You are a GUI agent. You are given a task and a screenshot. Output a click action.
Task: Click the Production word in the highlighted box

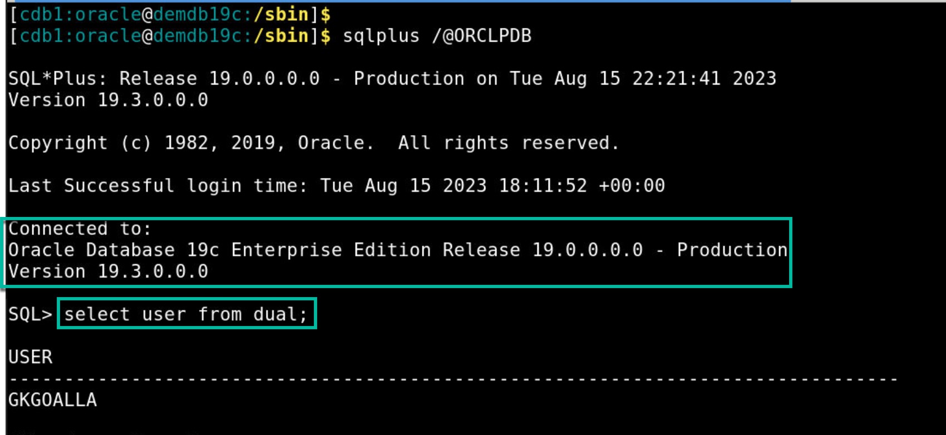coord(732,250)
